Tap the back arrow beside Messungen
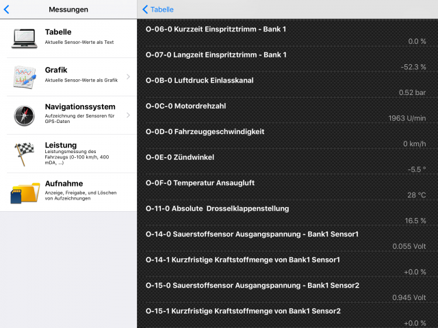The width and height of the screenshot is (438, 328). [6, 9]
